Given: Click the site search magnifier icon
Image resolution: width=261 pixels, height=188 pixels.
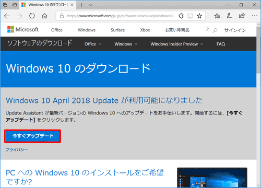Looking at the screenshot, I should click(215, 30).
